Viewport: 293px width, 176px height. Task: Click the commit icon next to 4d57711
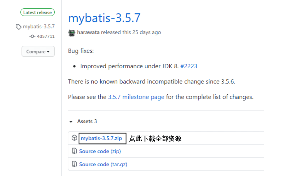point(32,37)
